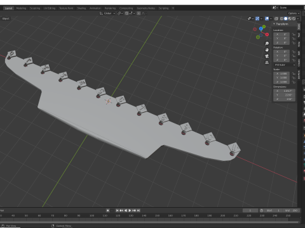Click the green Y axis on navigation gizmo
Image resolution: width=305 pixels, height=228 pixels.
tap(264, 27)
